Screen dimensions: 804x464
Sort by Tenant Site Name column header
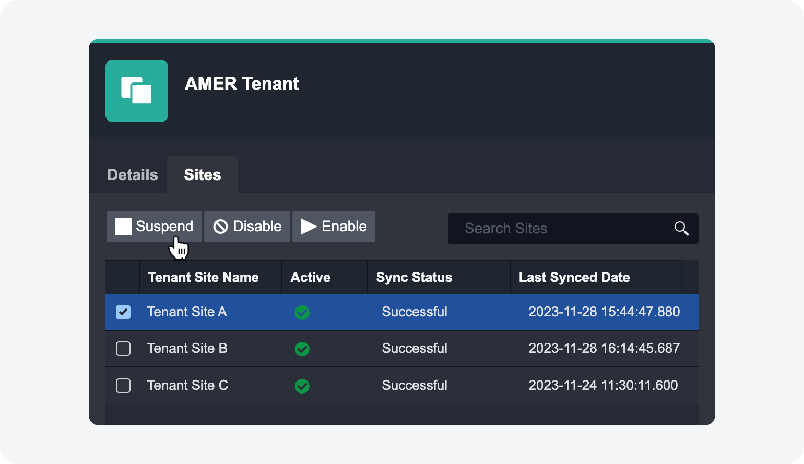pyautogui.click(x=203, y=277)
